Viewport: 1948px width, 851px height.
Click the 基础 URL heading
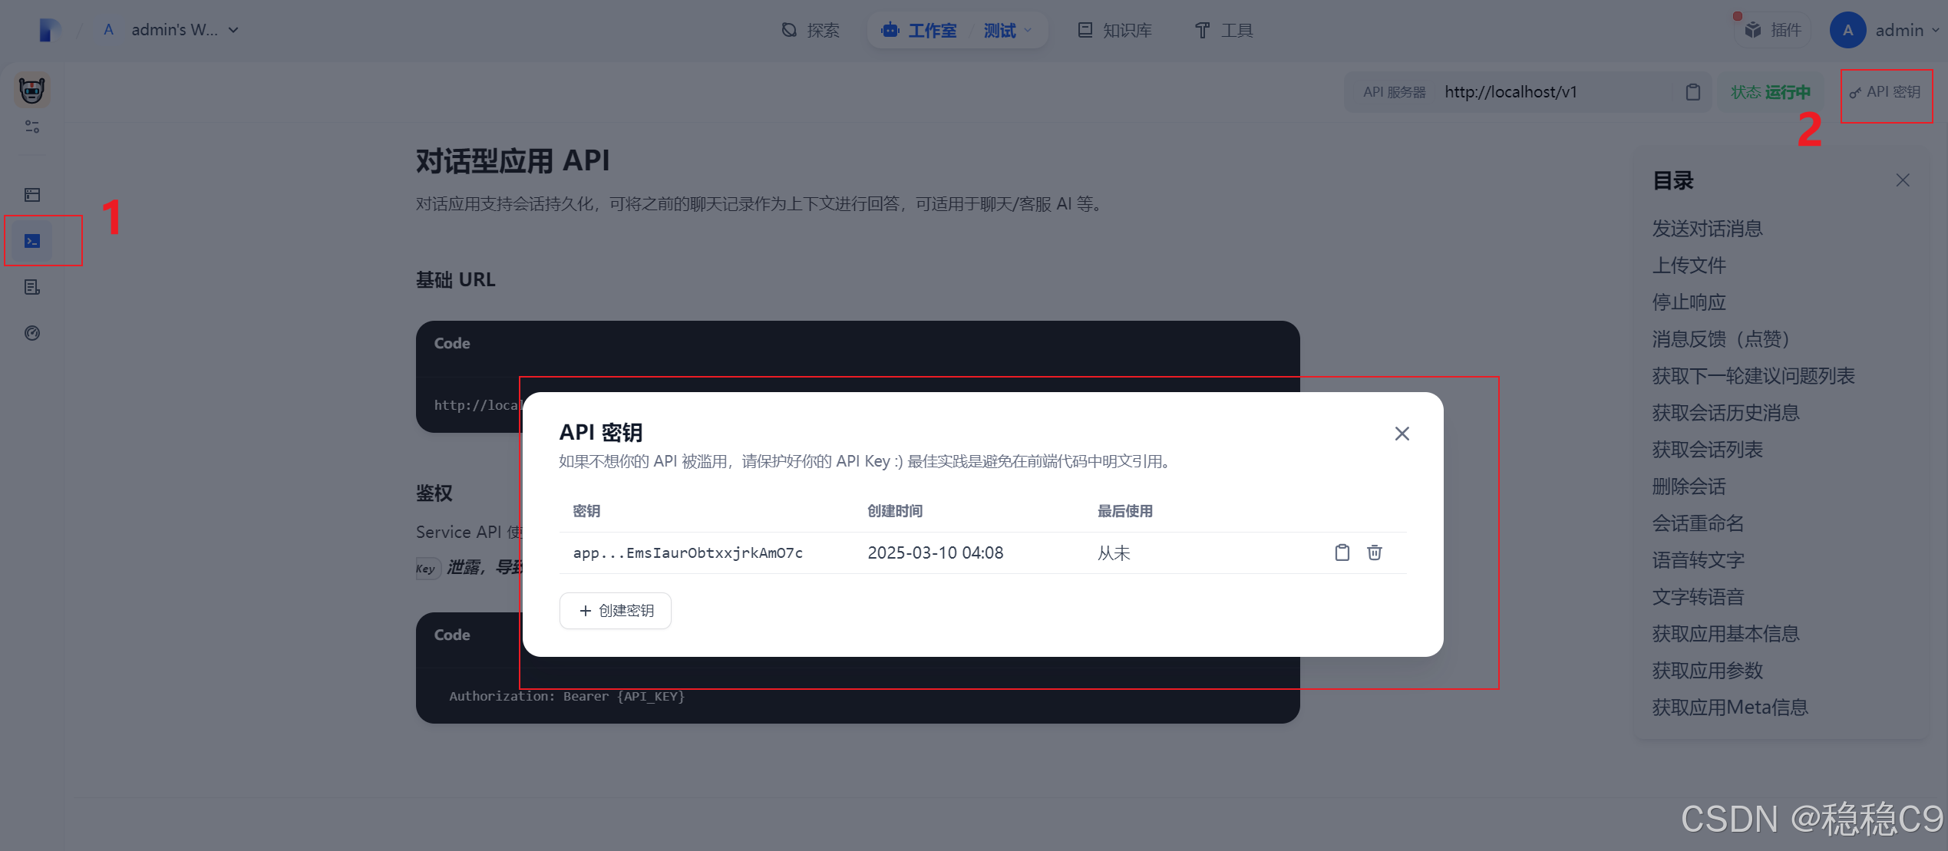click(x=455, y=280)
